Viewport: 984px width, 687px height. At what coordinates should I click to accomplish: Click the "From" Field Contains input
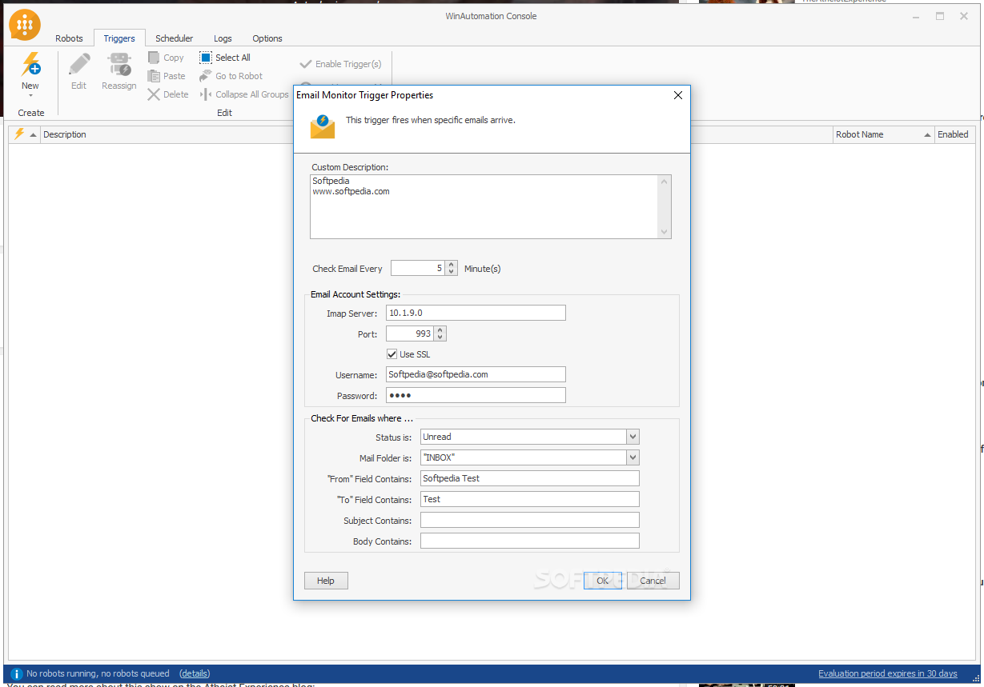click(x=530, y=478)
